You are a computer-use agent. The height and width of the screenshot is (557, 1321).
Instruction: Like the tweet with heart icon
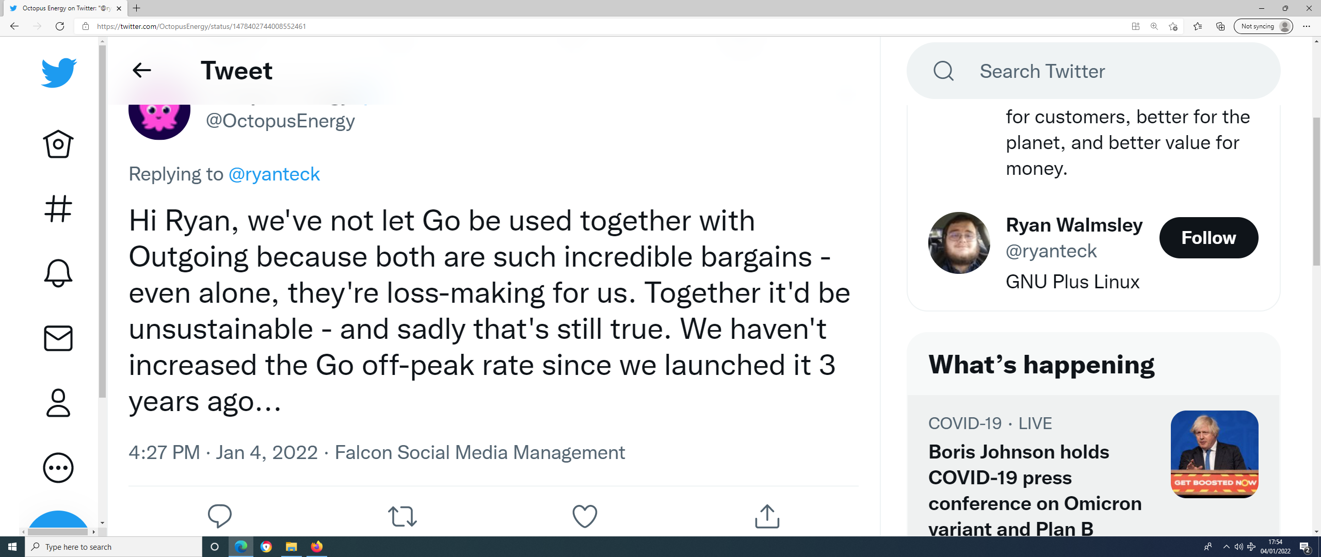point(585,516)
